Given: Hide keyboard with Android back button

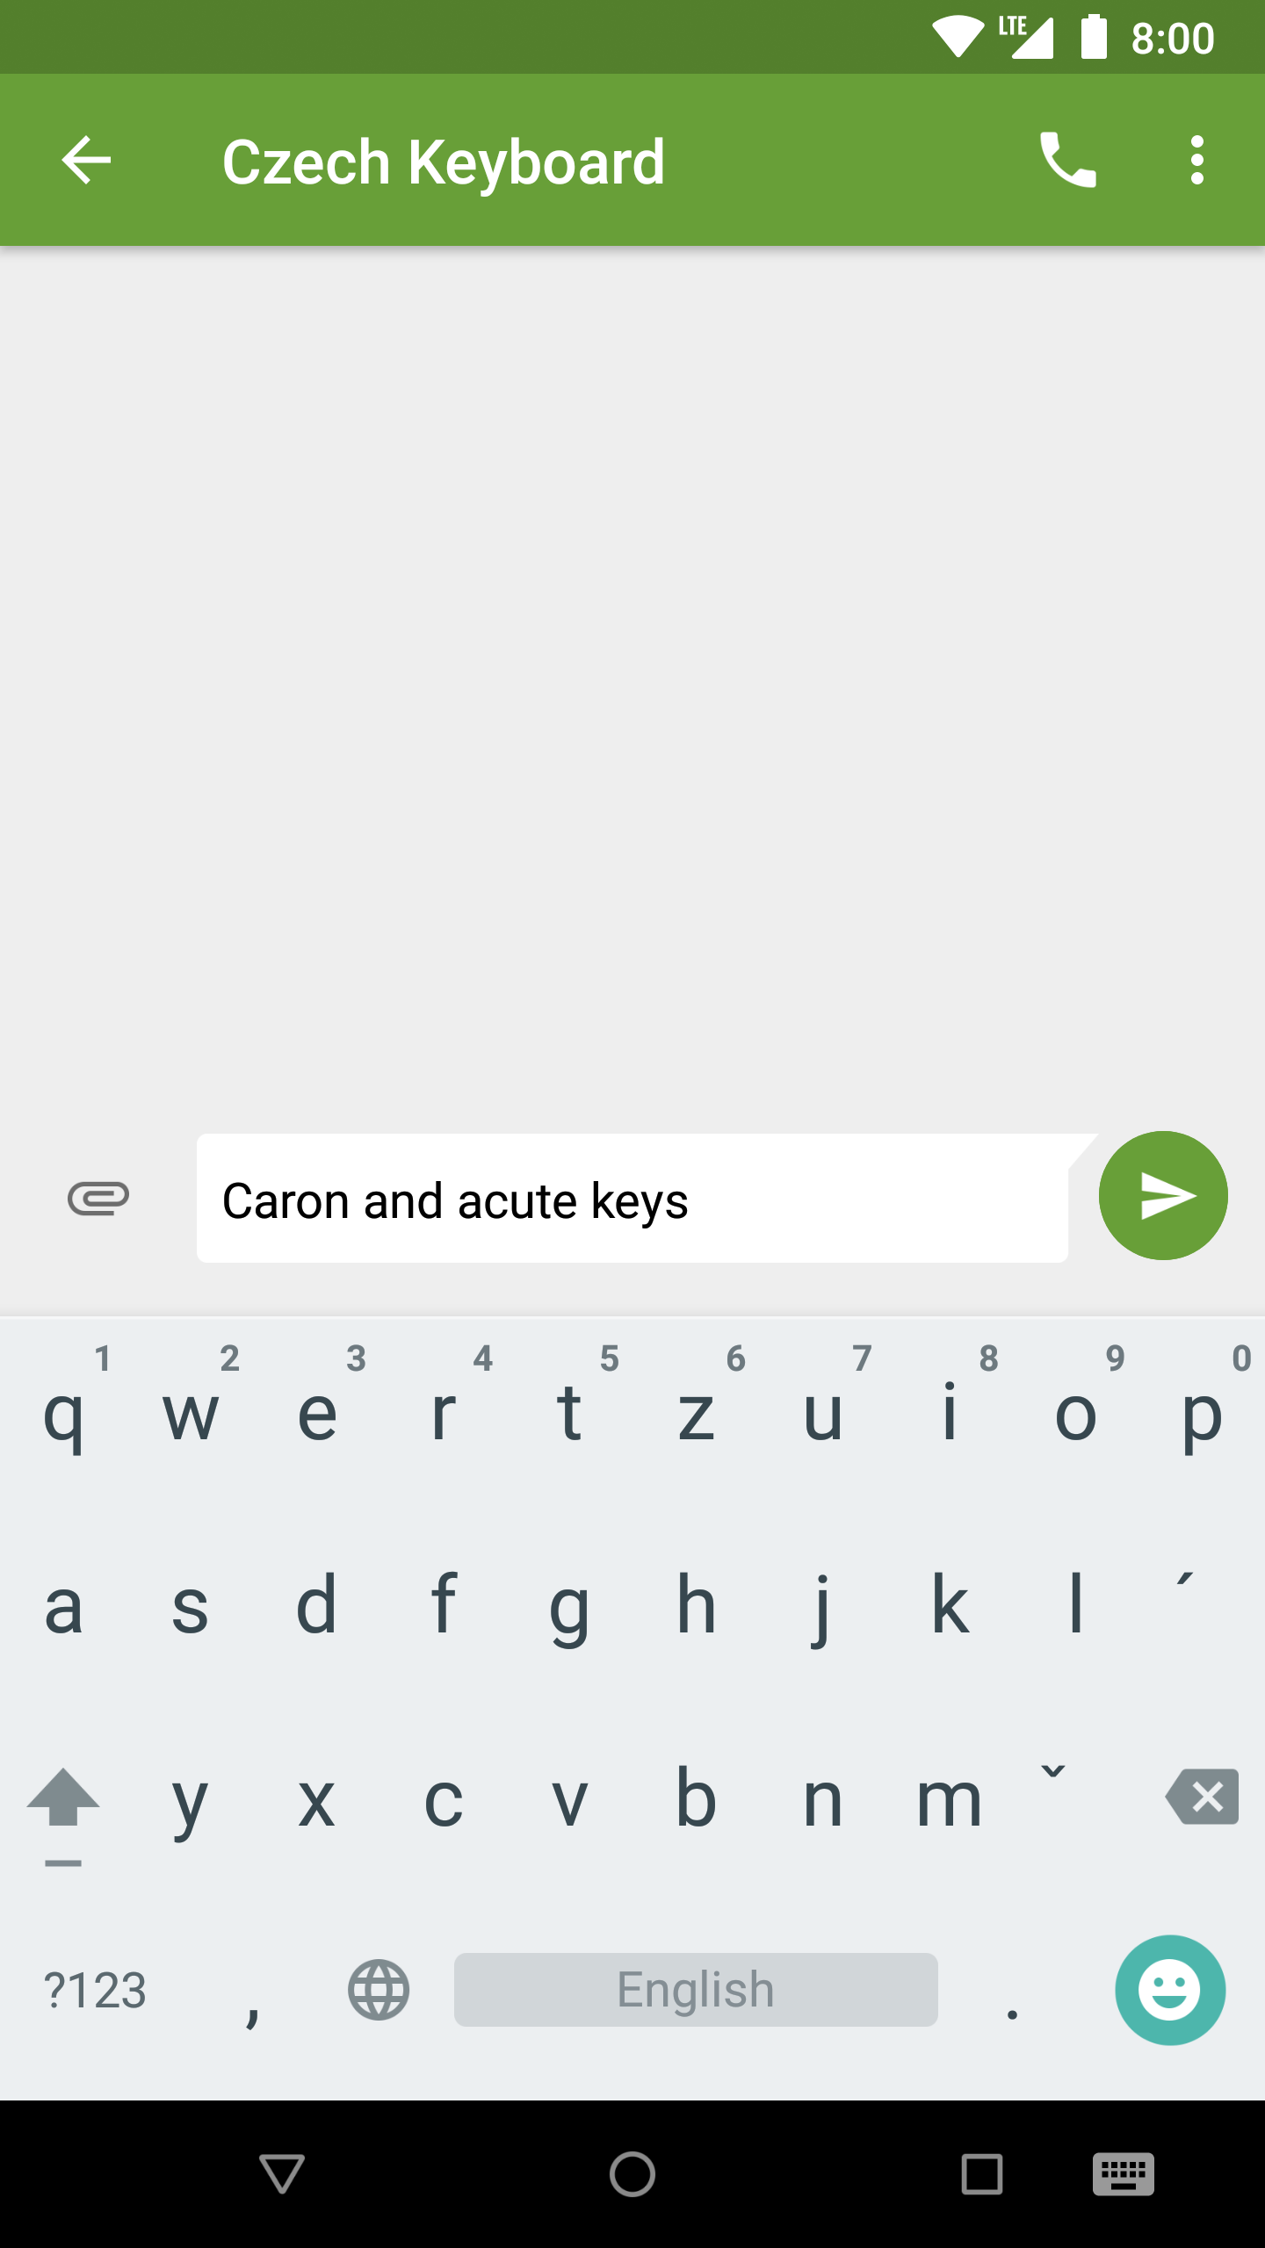Looking at the screenshot, I should (x=282, y=2174).
